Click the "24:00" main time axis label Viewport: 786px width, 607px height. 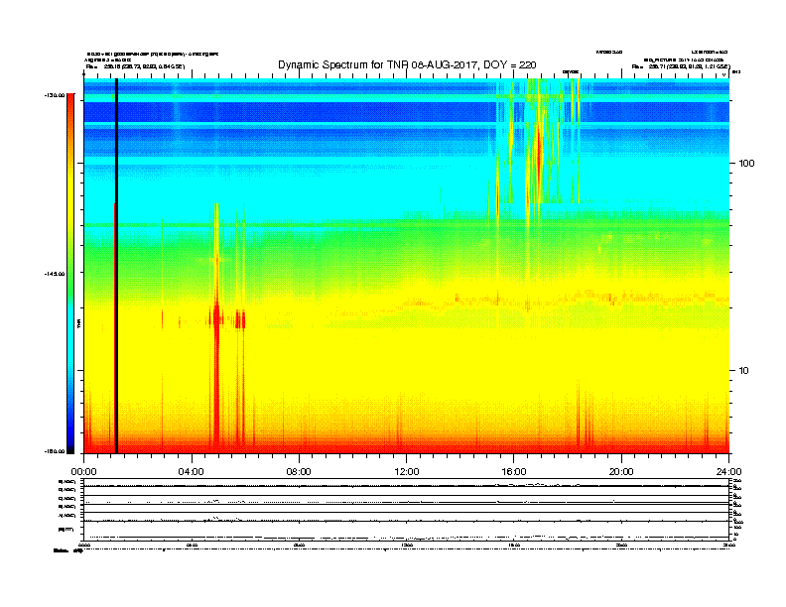point(728,472)
